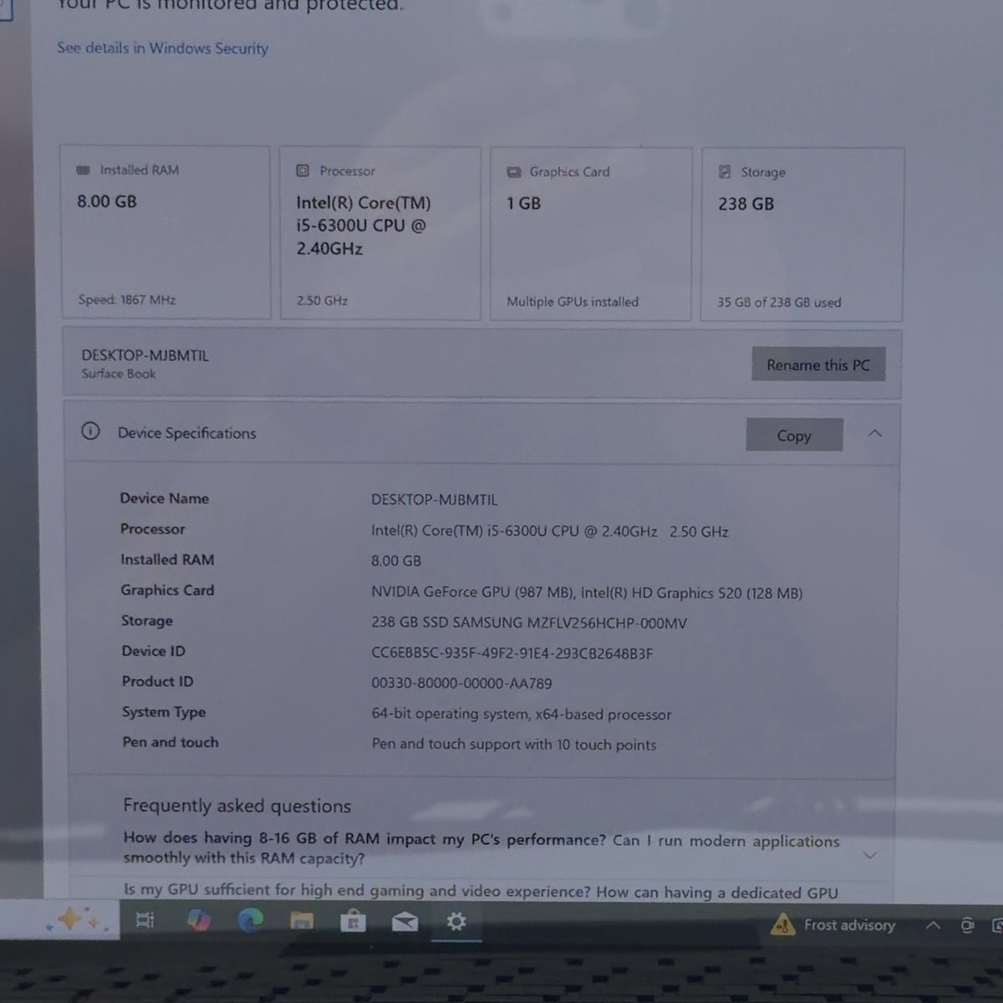
Task: Click the Product ID value 00330-80000-00000-AA789
Action: (461, 683)
